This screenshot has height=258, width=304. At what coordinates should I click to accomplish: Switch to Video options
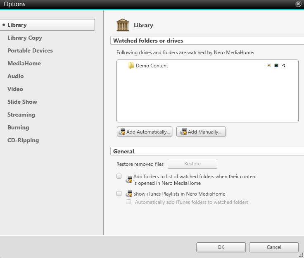(15, 89)
